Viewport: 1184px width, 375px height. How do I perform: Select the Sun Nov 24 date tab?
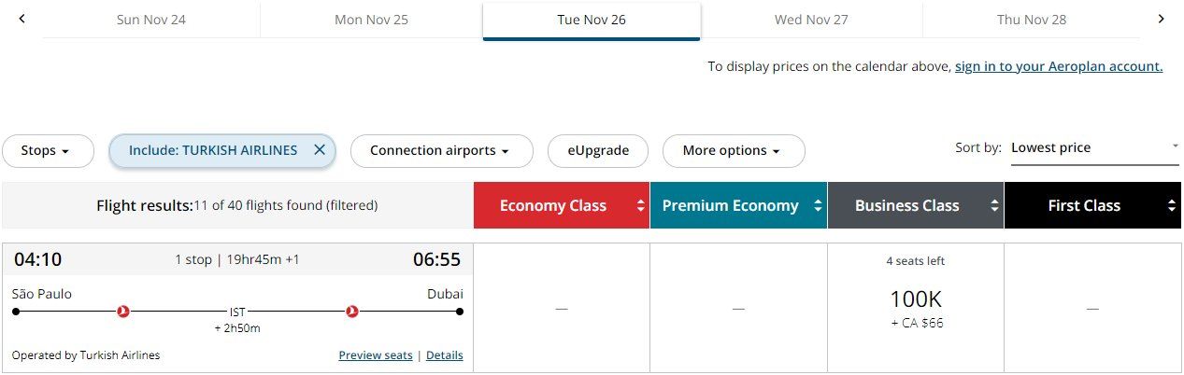151,20
